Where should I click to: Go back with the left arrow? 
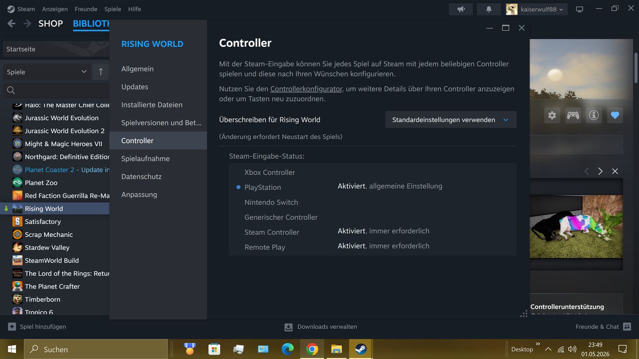click(x=11, y=23)
